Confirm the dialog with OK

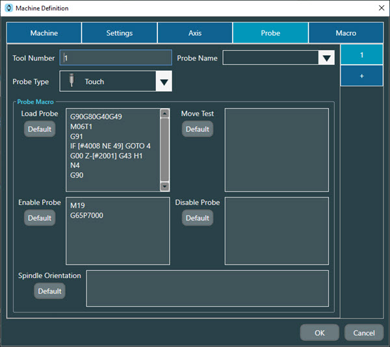(319, 333)
